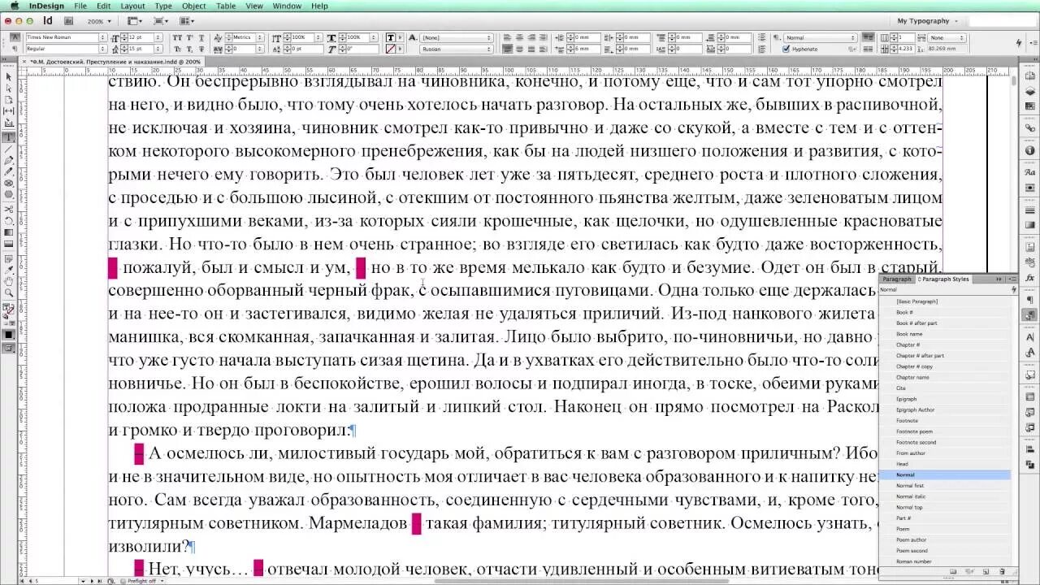Select the Zoom magnifier tool

9,292
